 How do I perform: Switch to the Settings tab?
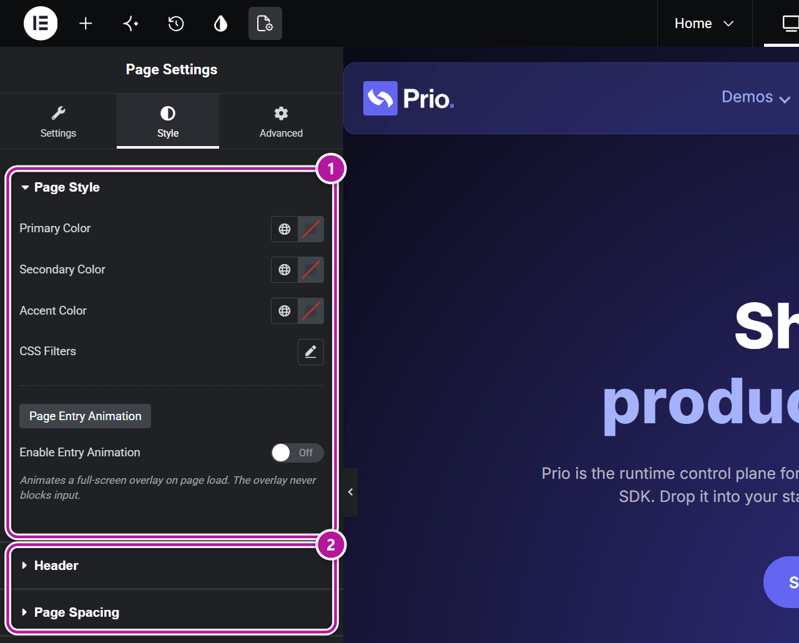[58, 121]
